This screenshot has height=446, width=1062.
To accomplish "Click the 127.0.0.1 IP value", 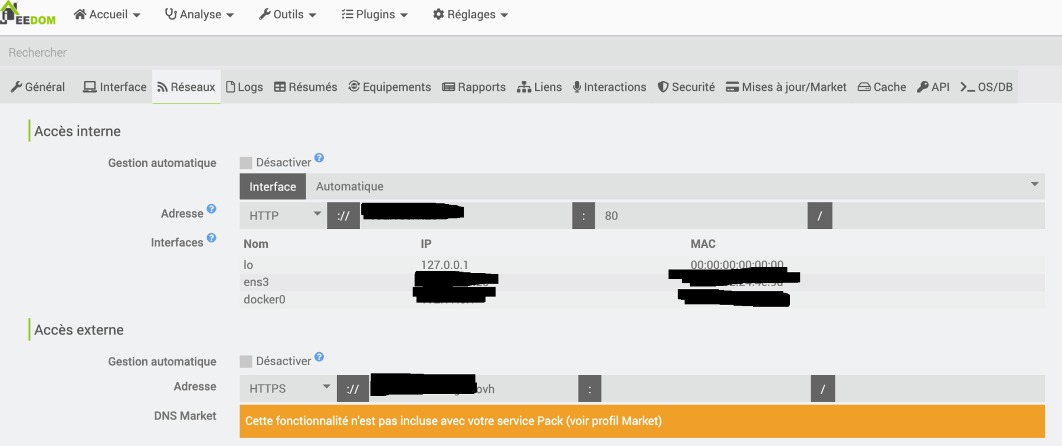I will coord(444,265).
